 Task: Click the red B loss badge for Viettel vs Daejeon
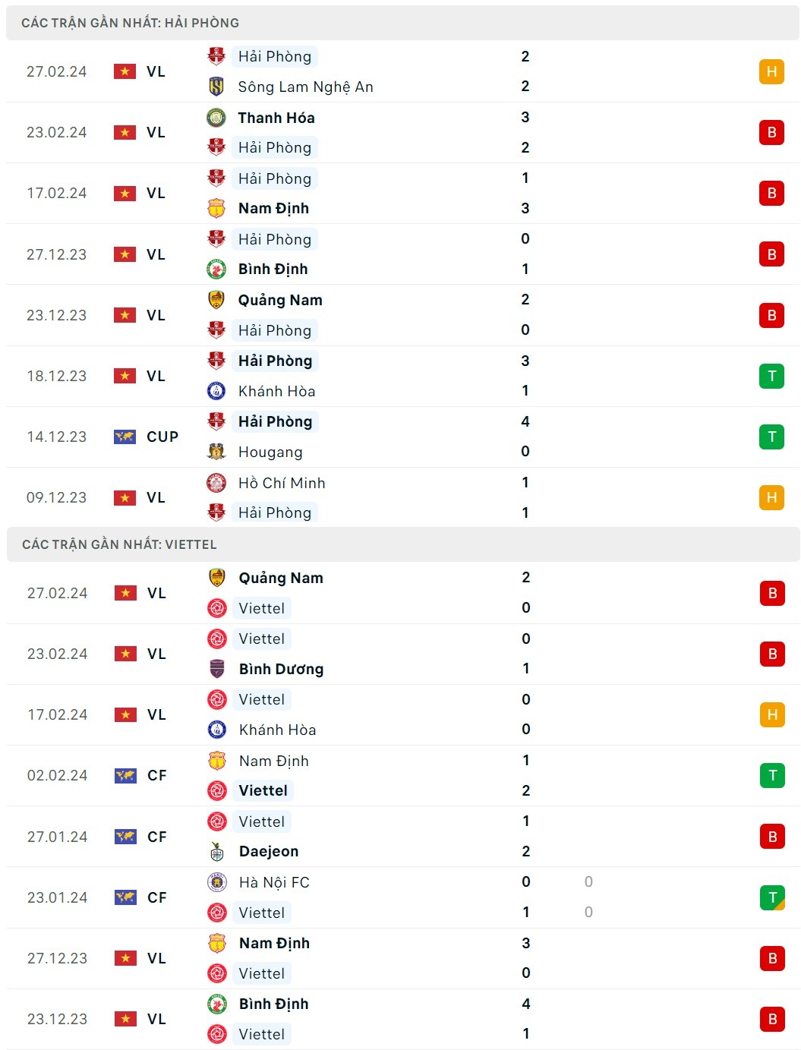pos(772,837)
